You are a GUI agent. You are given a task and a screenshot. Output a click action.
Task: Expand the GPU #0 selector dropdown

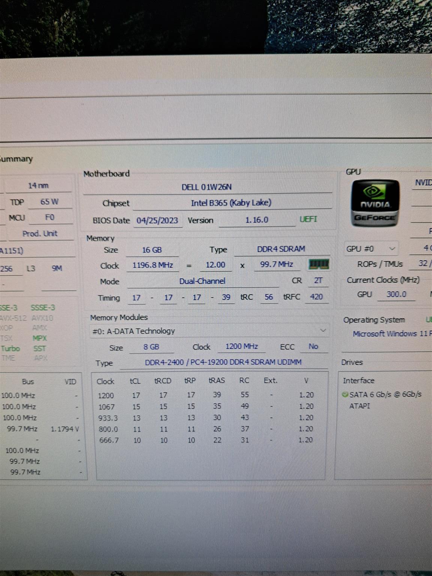click(370, 249)
